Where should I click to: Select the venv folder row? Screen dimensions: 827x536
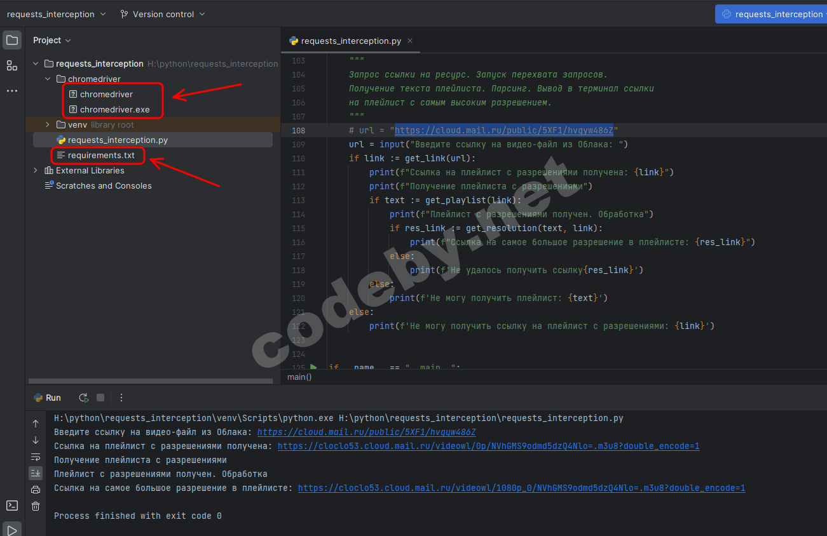pos(153,124)
